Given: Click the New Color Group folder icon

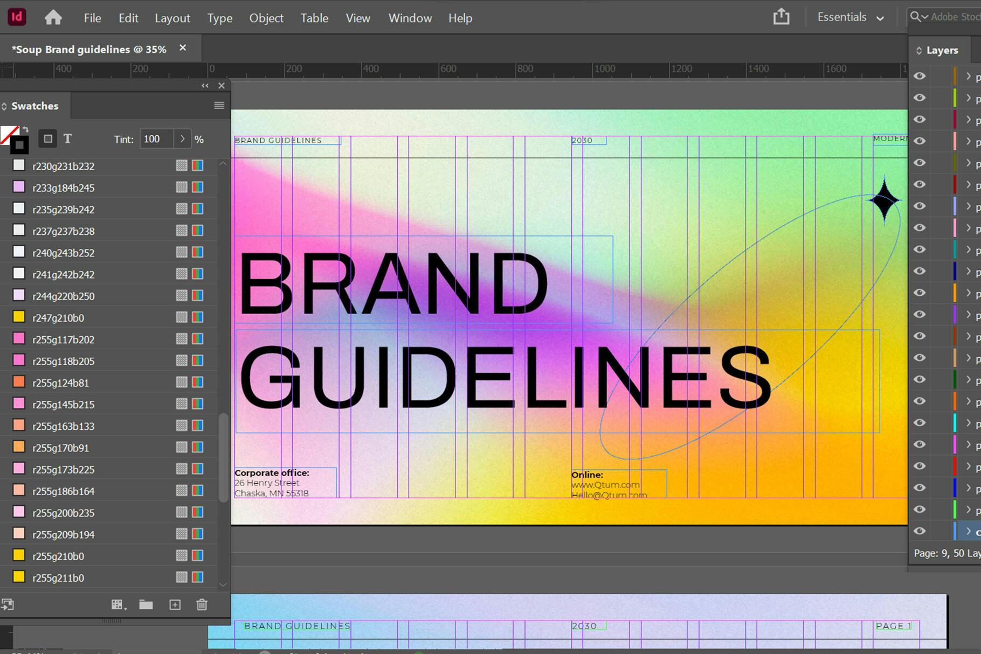Looking at the screenshot, I should 146,605.
